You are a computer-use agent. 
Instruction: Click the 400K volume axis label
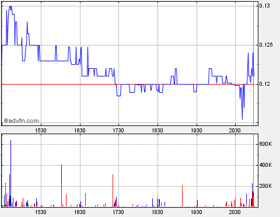[x=265, y=165]
